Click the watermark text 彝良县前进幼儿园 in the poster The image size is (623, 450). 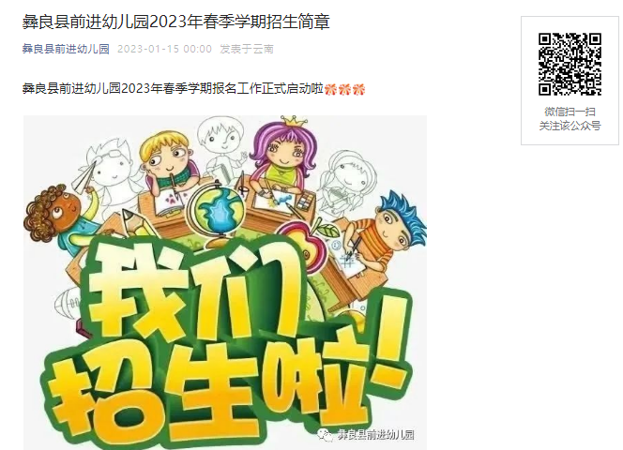tap(376, 435)
